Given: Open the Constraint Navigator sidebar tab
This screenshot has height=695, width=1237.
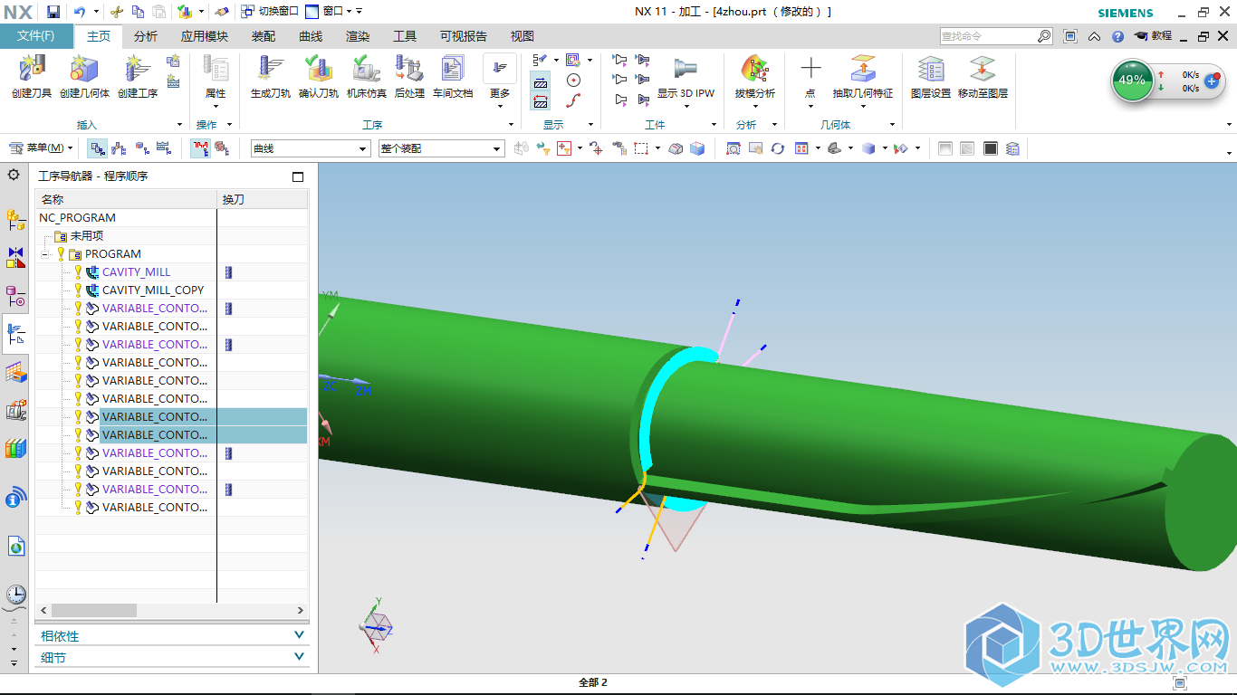Looking at the screenshot, I should tap(15, 258).
